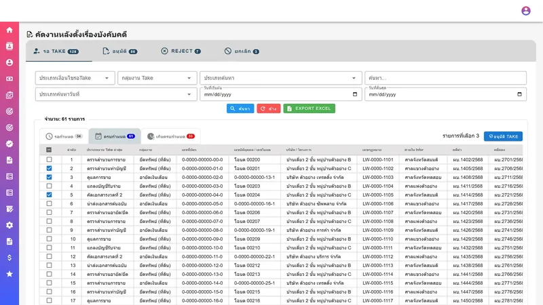Switch to the ยกเลิก tab
Viewport: 543px width, 305px height.
coord(242,52)
